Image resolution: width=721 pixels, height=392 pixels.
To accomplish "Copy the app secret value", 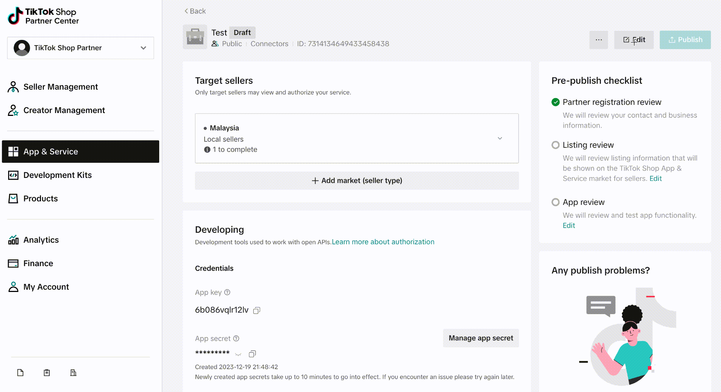I will click(x=252, y=354).
